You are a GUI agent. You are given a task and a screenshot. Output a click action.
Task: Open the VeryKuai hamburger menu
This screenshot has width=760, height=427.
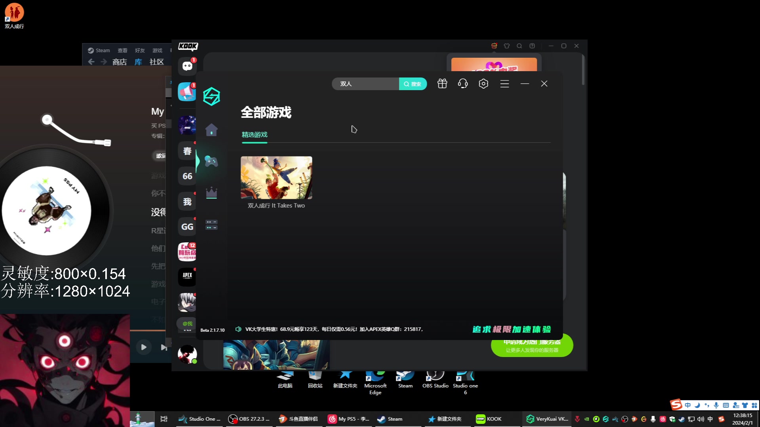pos(504,84)
